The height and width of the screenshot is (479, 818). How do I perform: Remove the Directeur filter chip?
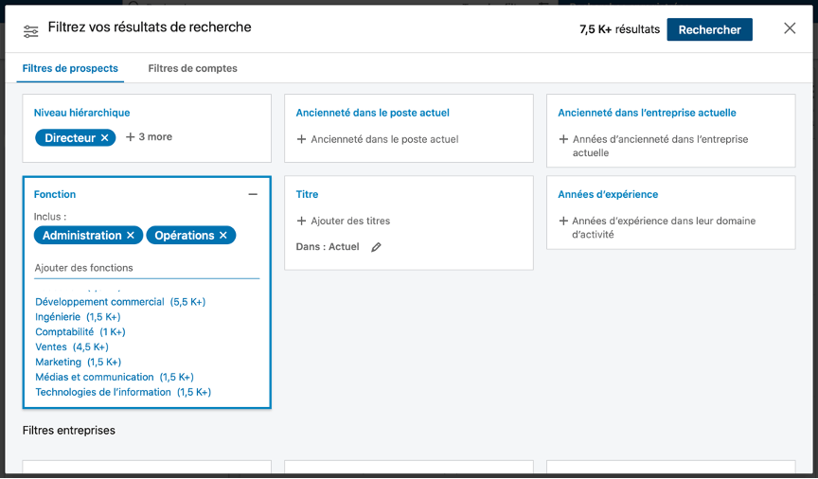click(104, 138)
